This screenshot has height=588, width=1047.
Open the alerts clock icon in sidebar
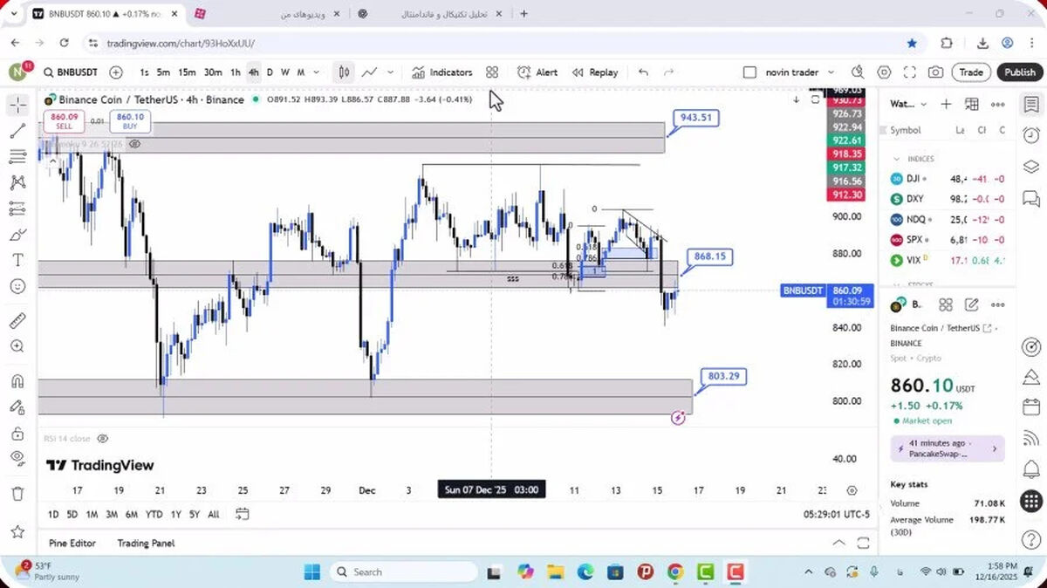pos(1030,135)
